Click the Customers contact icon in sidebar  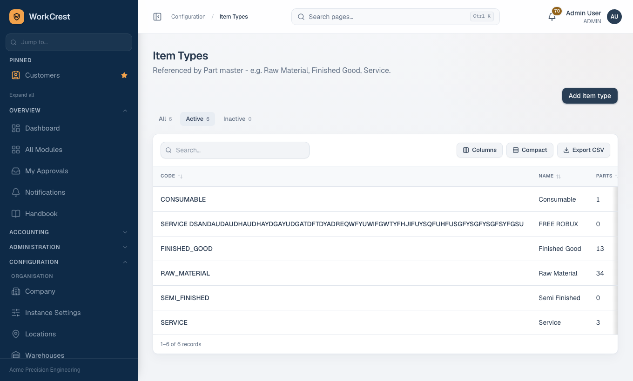click(x=16, y=75)
